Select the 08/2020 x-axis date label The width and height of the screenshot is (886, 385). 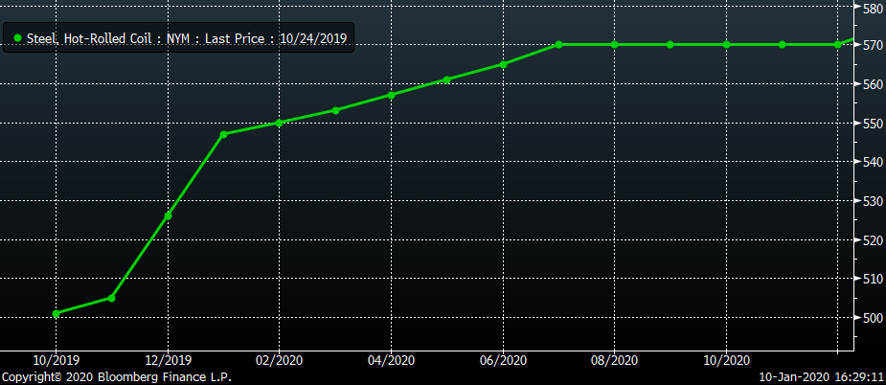pos(615,361)
